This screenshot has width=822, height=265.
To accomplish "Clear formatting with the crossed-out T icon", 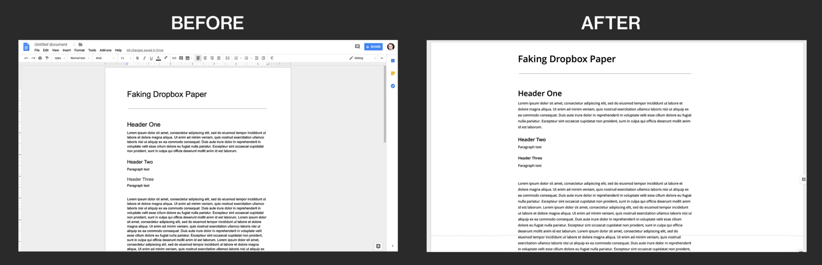I will (x=272, y=58).
